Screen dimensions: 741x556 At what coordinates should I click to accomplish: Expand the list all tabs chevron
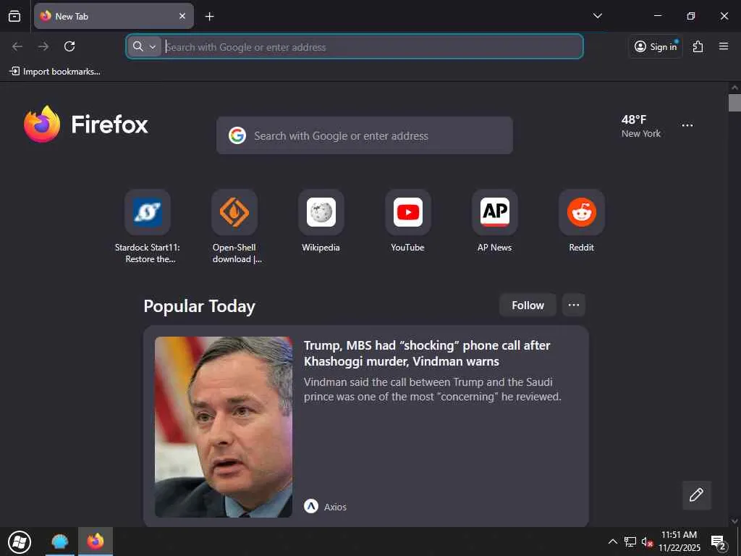[x=597, y=16]
